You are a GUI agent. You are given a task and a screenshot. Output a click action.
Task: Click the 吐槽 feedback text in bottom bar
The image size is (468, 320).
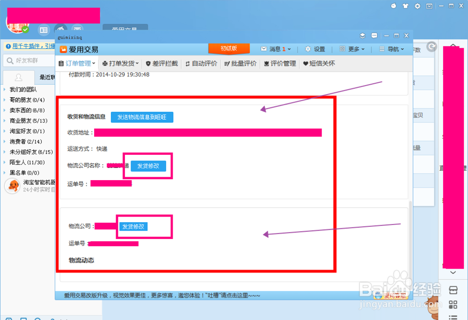[214, 296]
